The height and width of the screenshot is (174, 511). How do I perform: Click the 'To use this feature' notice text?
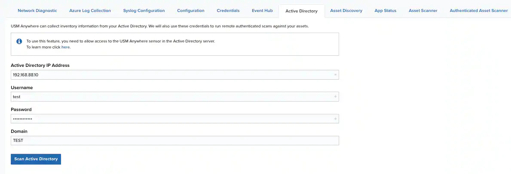pos(121,41)
